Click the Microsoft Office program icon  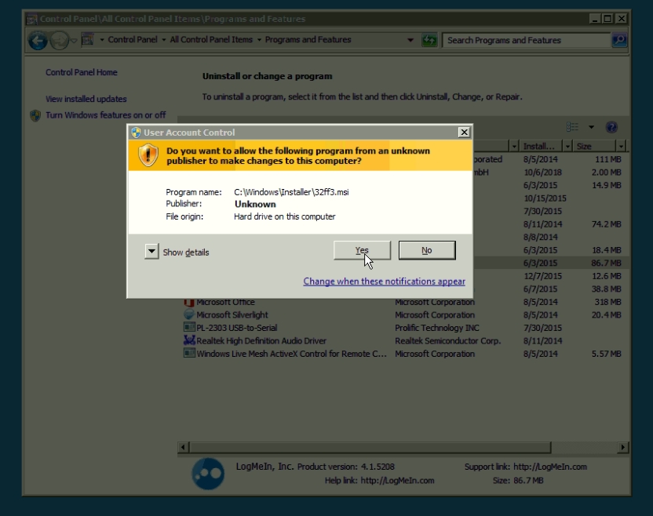click(x=189, y=302)
